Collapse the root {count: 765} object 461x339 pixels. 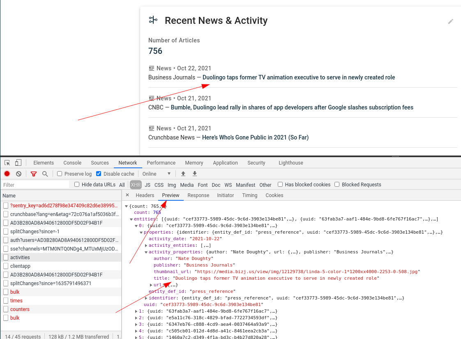click(x=127, y=206)
